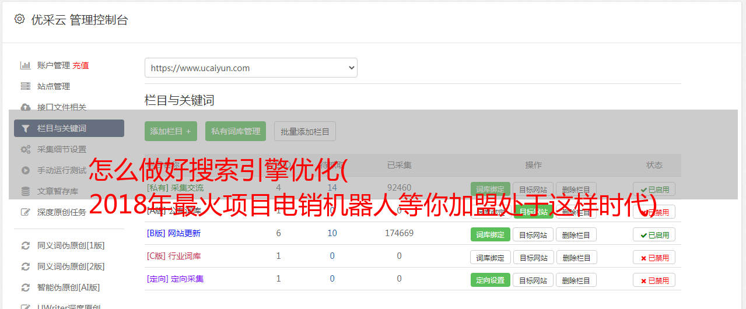The height and width of the screenshot is (309, 746).
Task: Open the [B版] 网站更新 column link
Action: pyautogui.click(x=174, y=233)
